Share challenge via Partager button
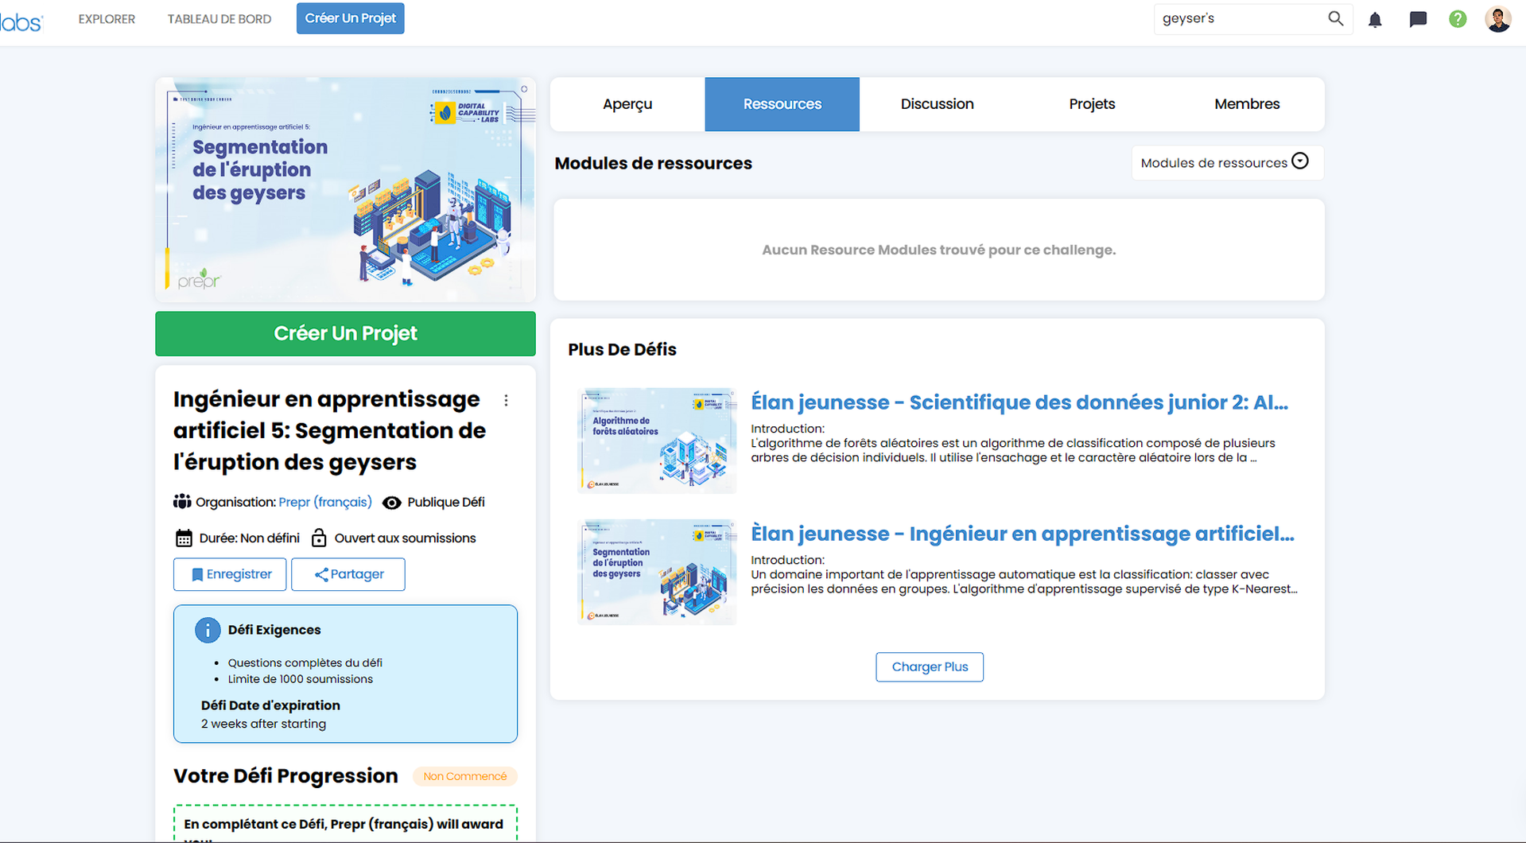The width and height of the screenshot is (1526, 843). (x=348, y=574)
